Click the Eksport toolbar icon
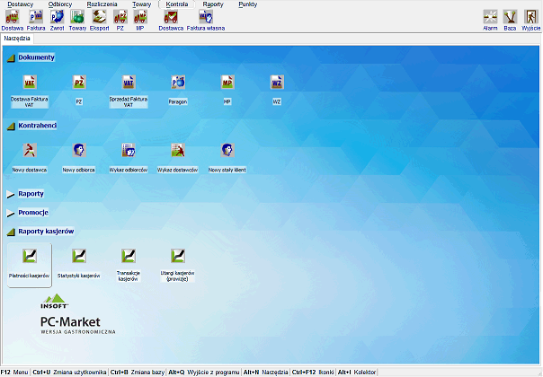The height and width of the screenshot is (377, 543). click(99, 21)
